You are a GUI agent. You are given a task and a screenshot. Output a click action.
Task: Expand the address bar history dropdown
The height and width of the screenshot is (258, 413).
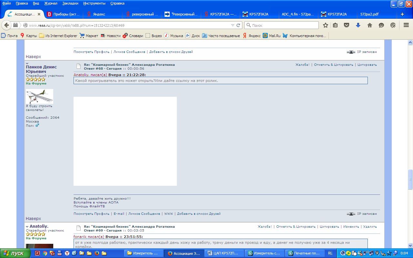click(233, 25)
